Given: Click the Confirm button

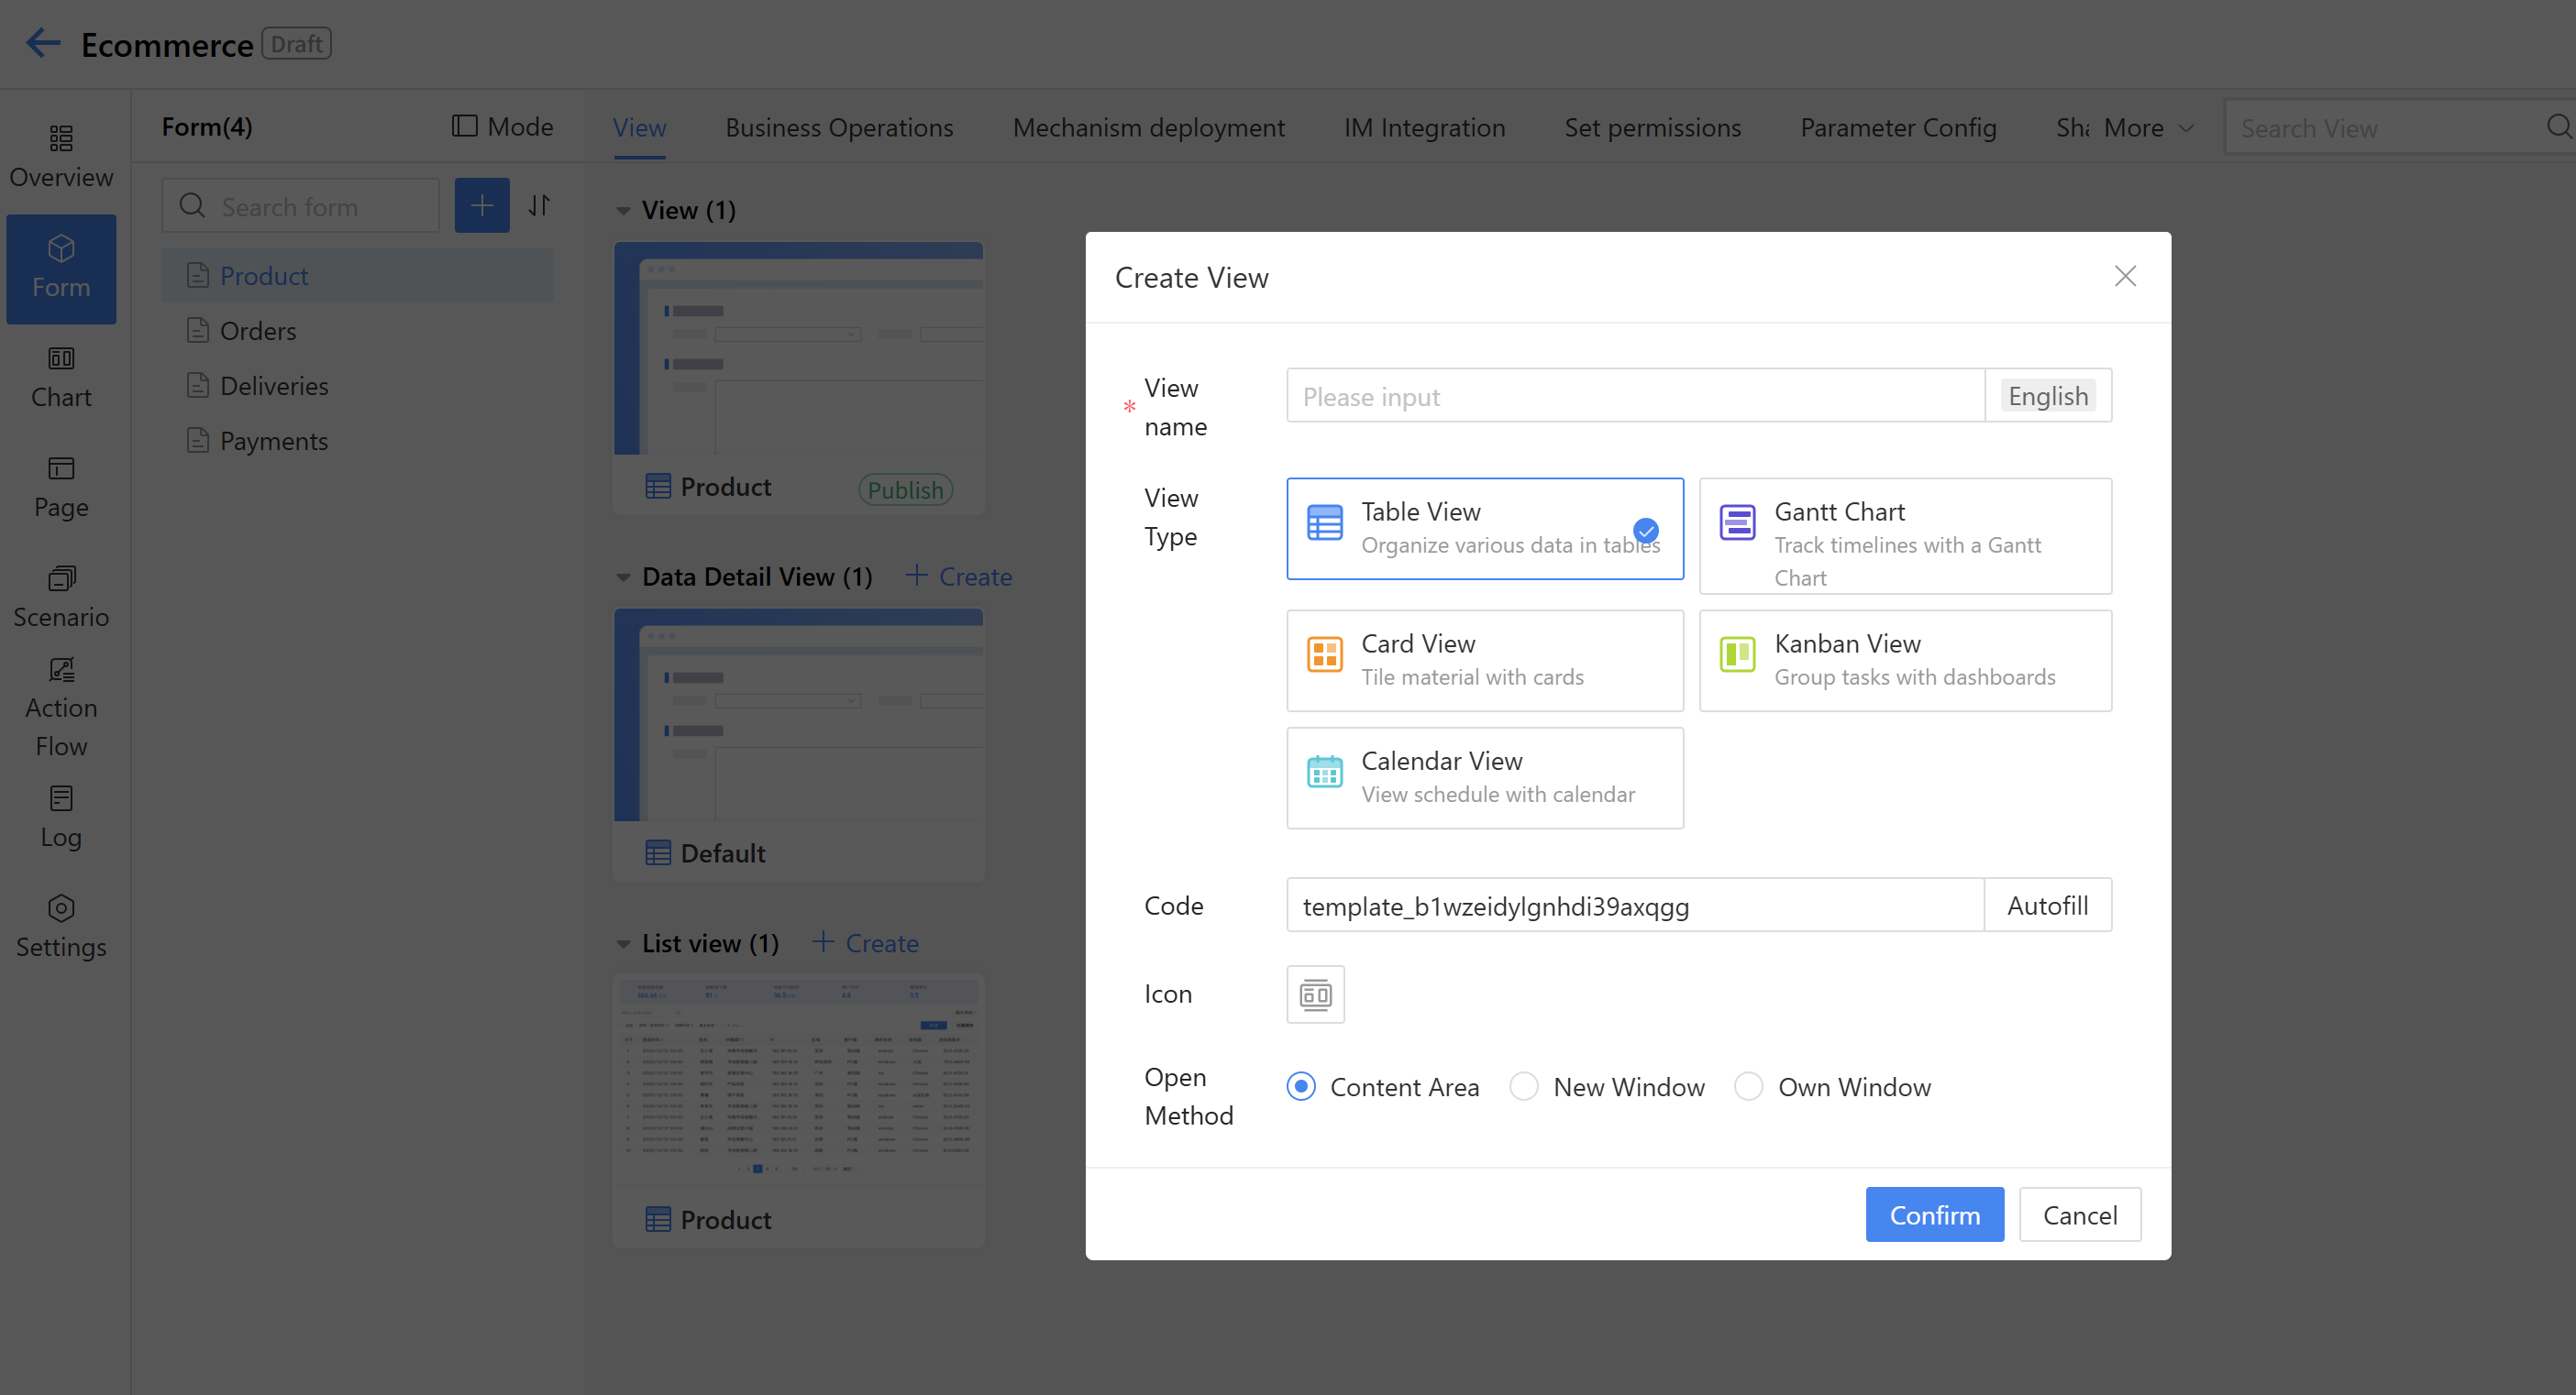Looking at the screenshot, I should pyautogui.click(x=1933, y=1215).
